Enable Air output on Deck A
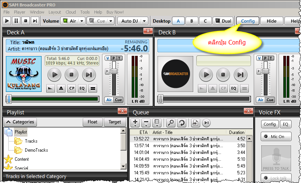Image resolution: width=301 pixels, height=183 pixels. 109,100
